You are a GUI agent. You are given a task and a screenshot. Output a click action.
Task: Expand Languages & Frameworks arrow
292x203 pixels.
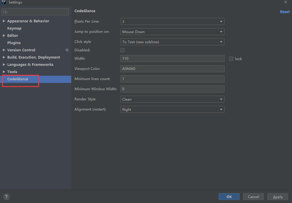[x=4, y=64]
